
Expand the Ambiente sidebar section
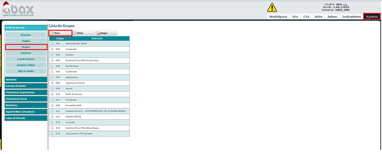(x=25, y=79)
